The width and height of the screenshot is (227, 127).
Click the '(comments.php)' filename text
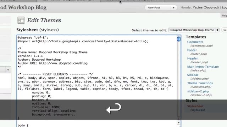coord(201,46)
